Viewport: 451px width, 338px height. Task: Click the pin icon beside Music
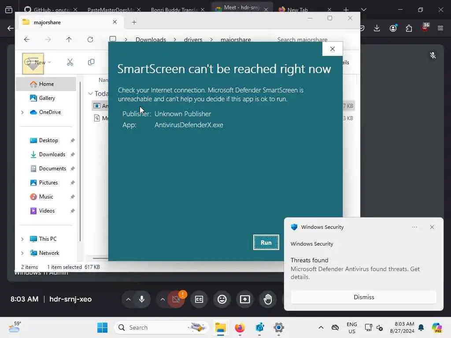click(73, 197)
